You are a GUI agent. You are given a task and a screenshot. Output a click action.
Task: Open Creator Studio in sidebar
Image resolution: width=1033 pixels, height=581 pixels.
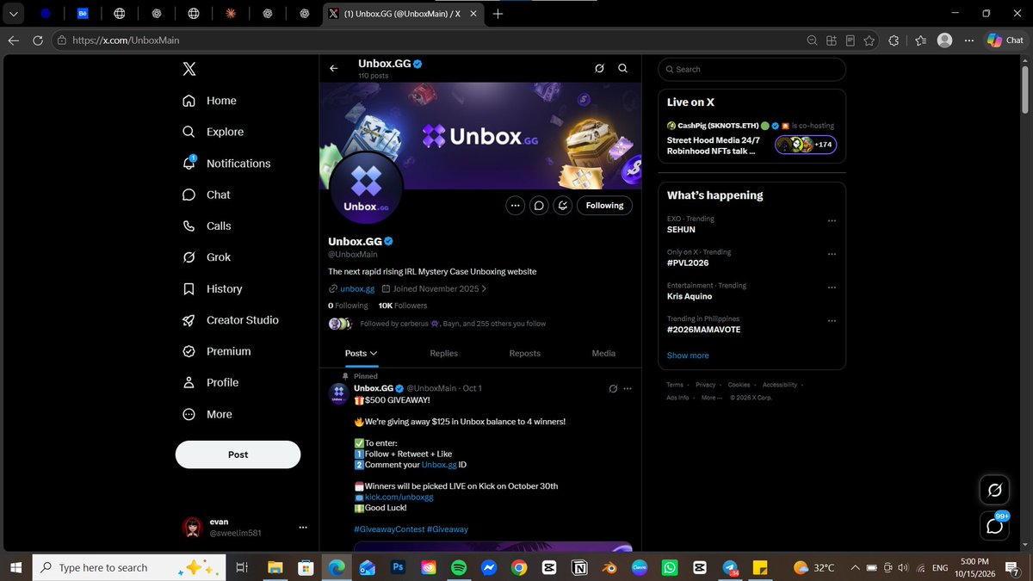(231, 320)
